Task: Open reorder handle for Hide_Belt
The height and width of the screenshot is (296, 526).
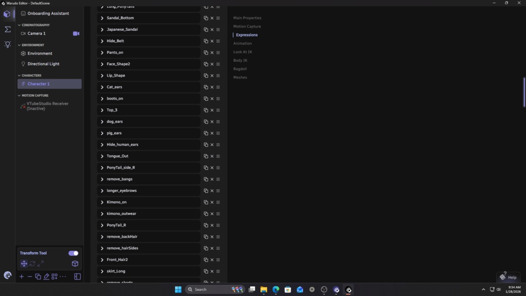Action: [x=218, y=41]
